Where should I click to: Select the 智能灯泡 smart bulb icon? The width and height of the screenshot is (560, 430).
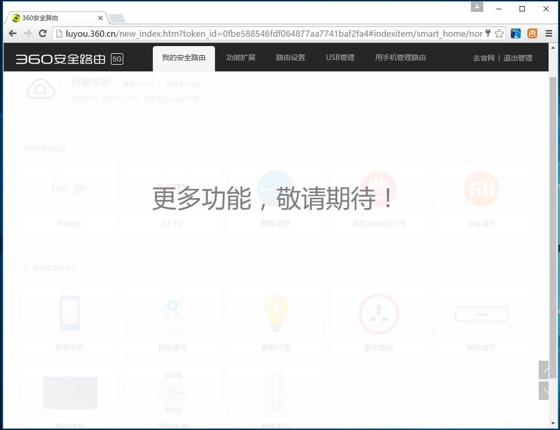click(x=276, y=313)
